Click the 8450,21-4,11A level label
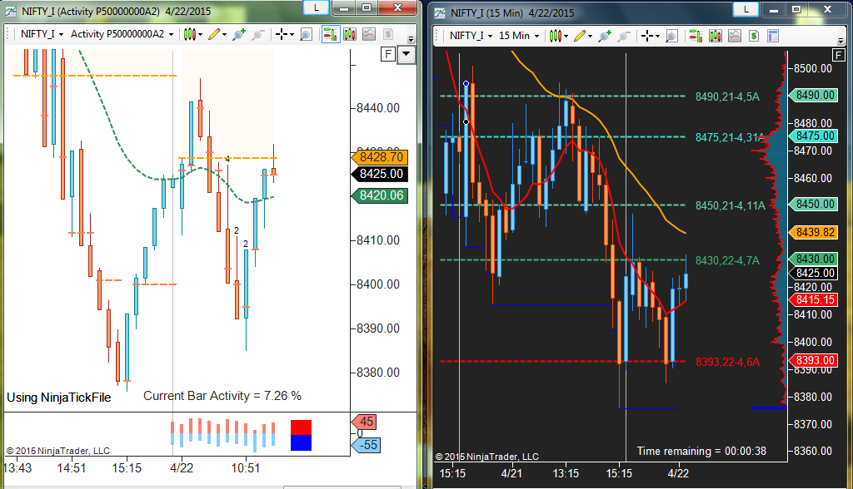This screenshot has height=489, width=853. pos(730,206)
